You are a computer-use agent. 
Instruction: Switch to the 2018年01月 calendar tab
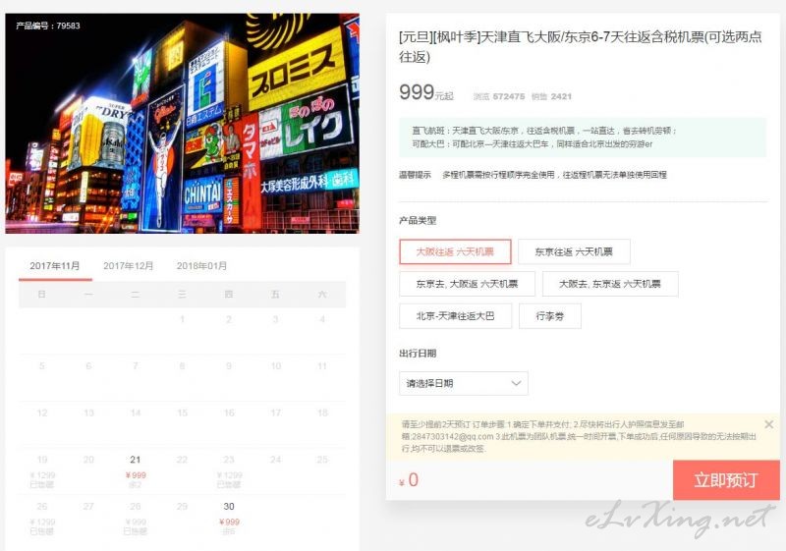pyautogui.click(x=201, y=266)
